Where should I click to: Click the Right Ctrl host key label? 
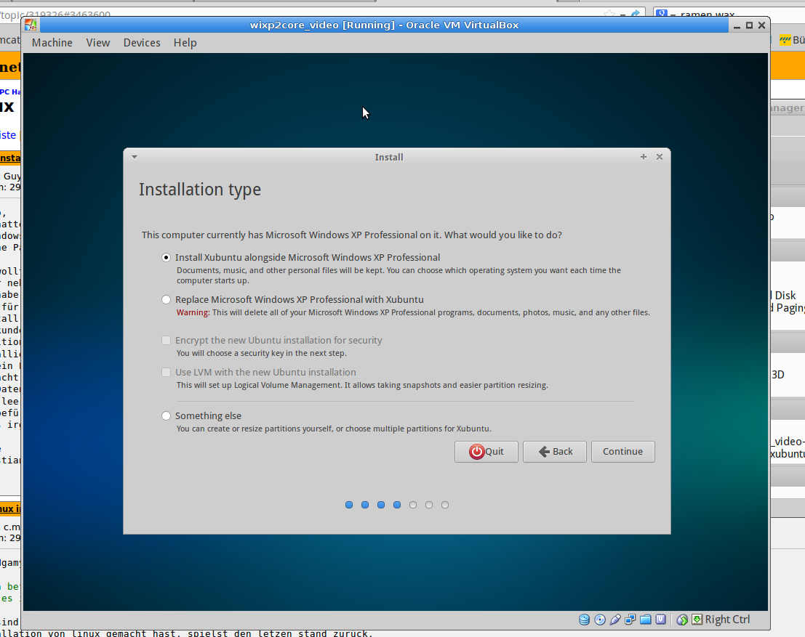tap(727, 620)
